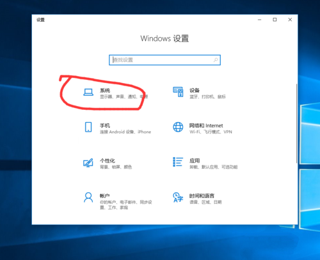Click the 设备 settings title
The height and width of the screenshot is (260, 320).
click(195, 90)
